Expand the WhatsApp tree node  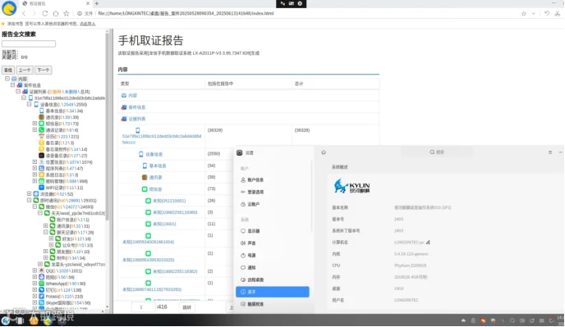pyautogui.click(x=34, y=284)
